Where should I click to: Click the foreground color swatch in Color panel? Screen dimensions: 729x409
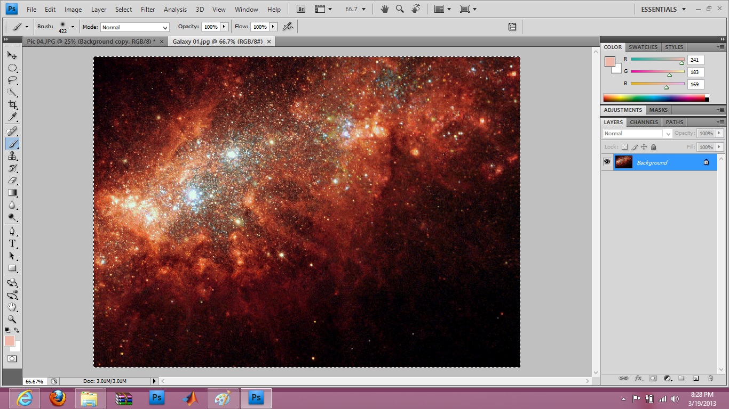click(609, 62)
